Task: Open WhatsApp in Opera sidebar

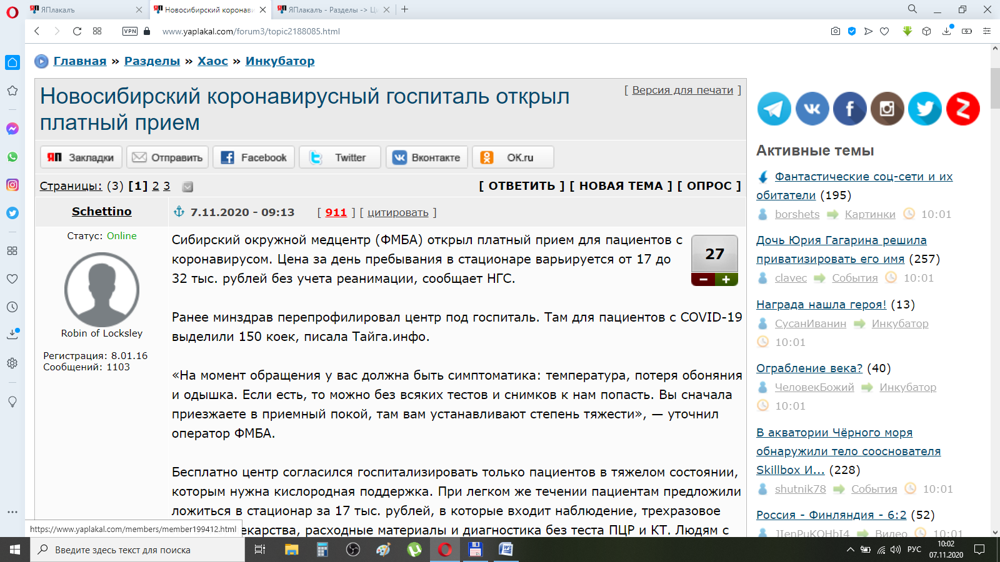Action: point(12,157)
